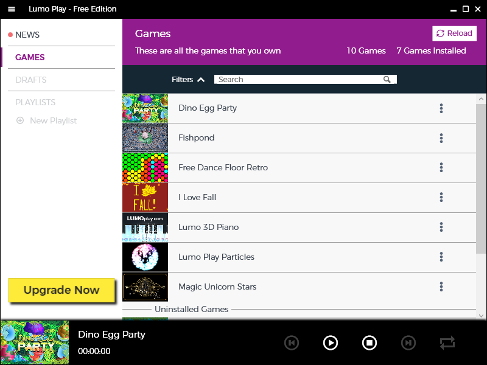Collapse the Filters panel
487x365 pixels.
point(188,80)
